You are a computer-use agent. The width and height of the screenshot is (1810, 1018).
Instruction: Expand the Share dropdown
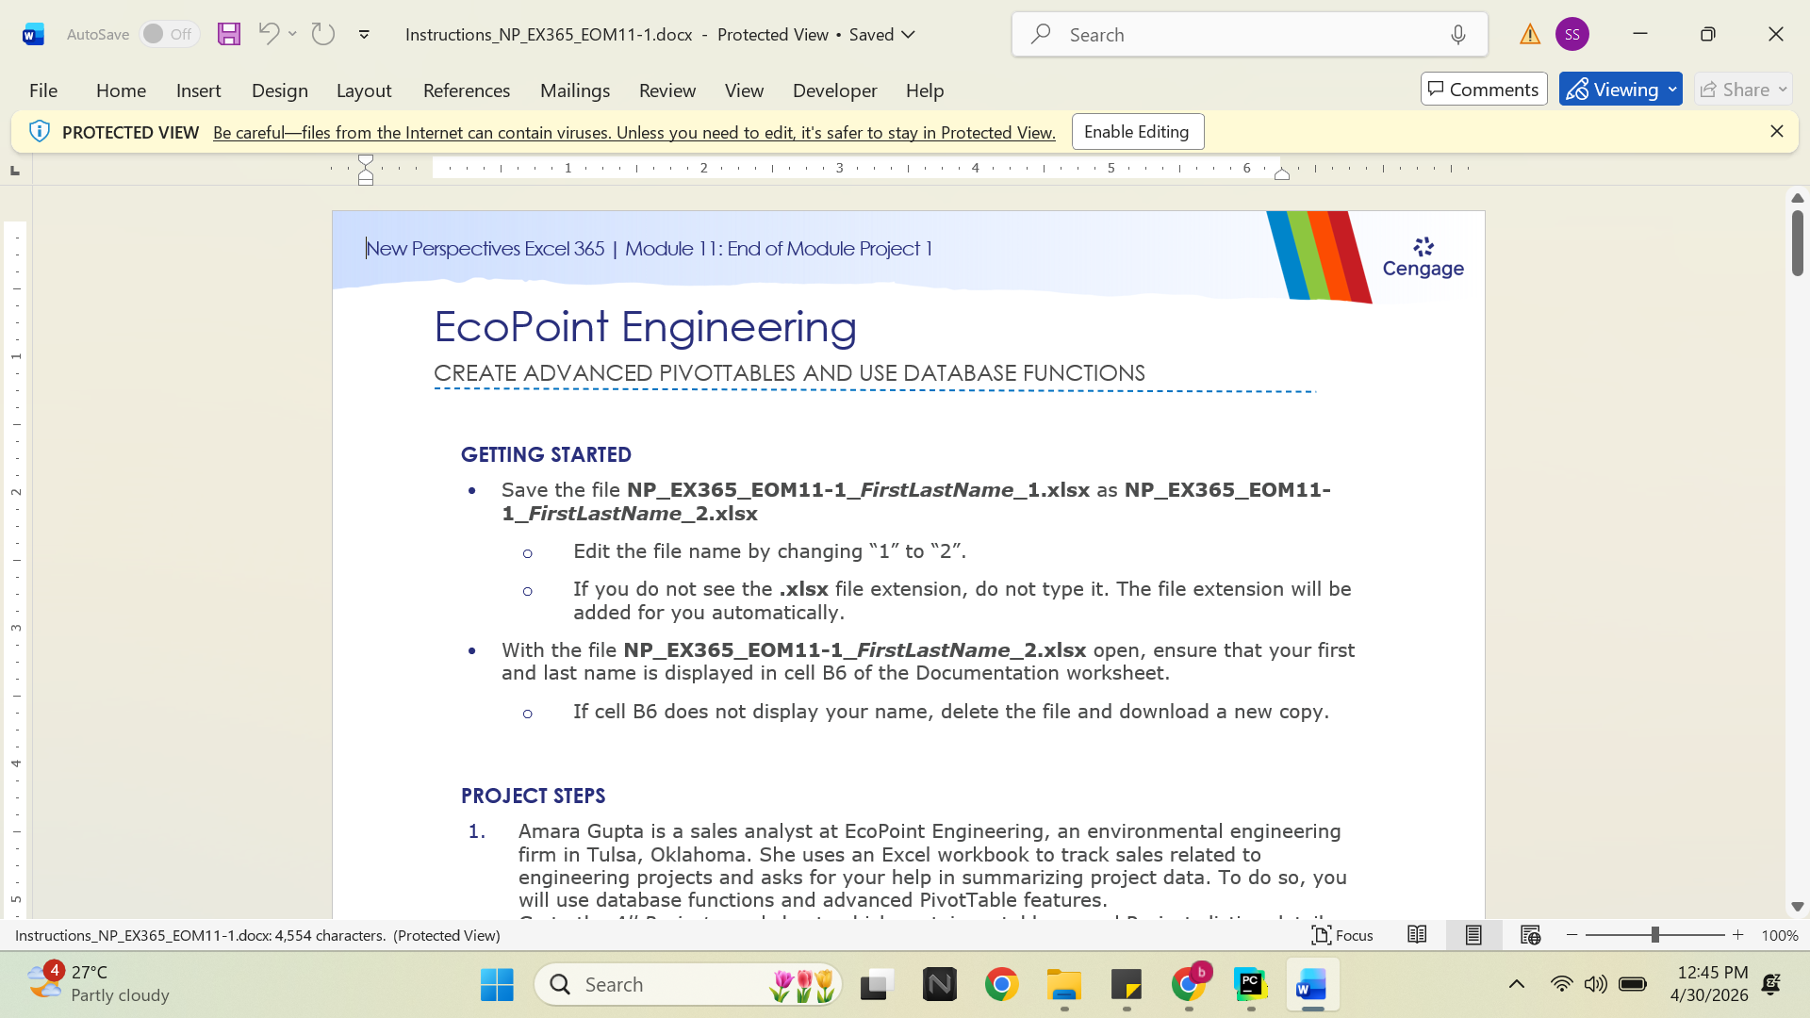(1783, 90)
